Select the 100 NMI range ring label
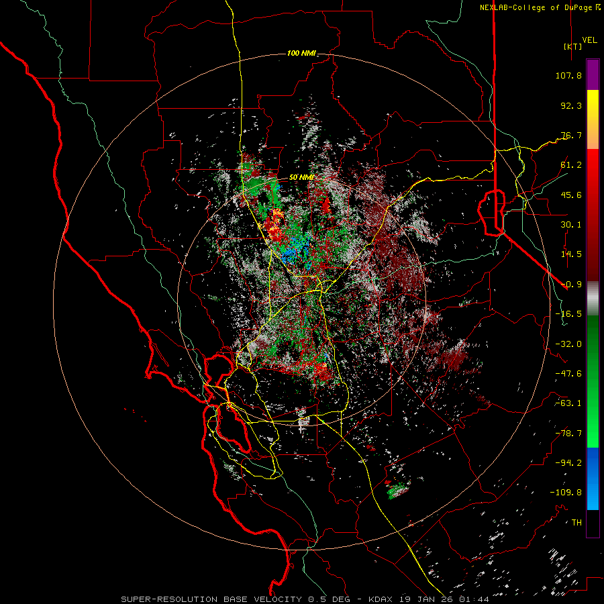Viewport: 604px width, 604px height. 301,53
